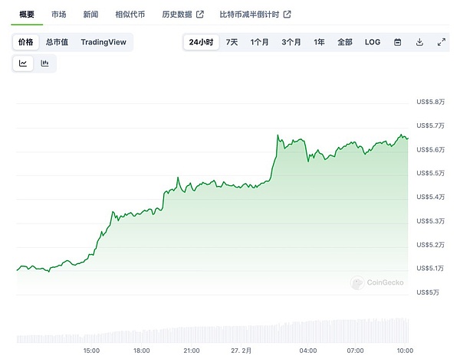Screen dimensions: 460x362
Task: Select the 概要 overview tab
Action: [27, 15]
